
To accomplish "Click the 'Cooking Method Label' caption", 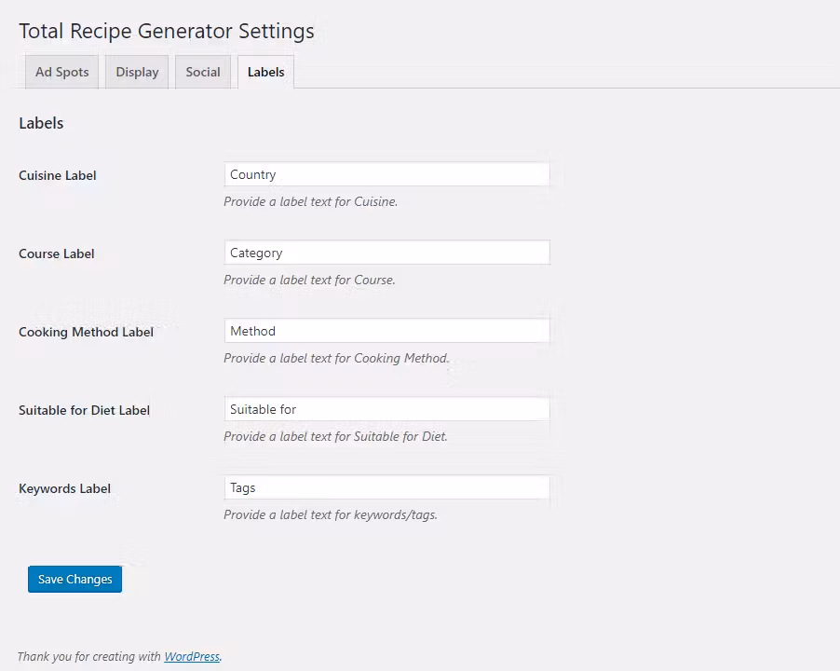I will click(86, 332).
